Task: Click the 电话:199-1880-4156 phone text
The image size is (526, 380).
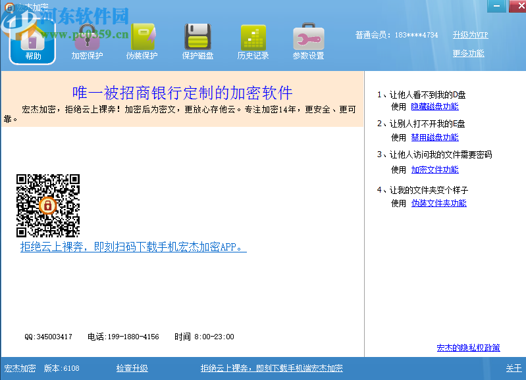Action: pos(123,337)
